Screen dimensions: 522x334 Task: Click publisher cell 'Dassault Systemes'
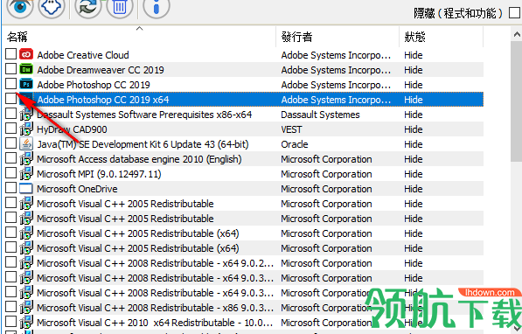click(x=320, y=115)
